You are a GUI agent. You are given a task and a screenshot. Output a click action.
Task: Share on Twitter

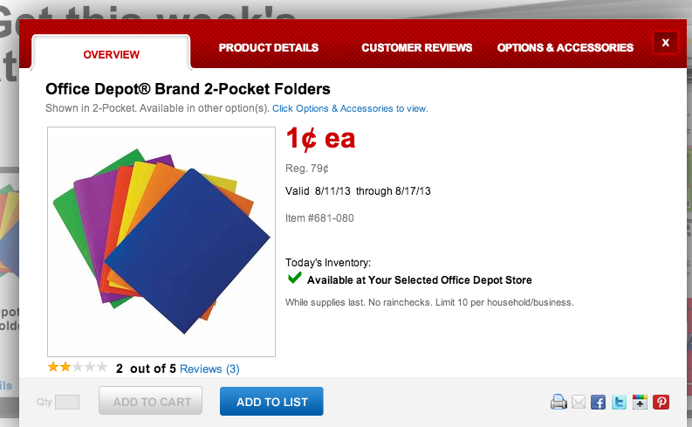[x=619, y=402]
